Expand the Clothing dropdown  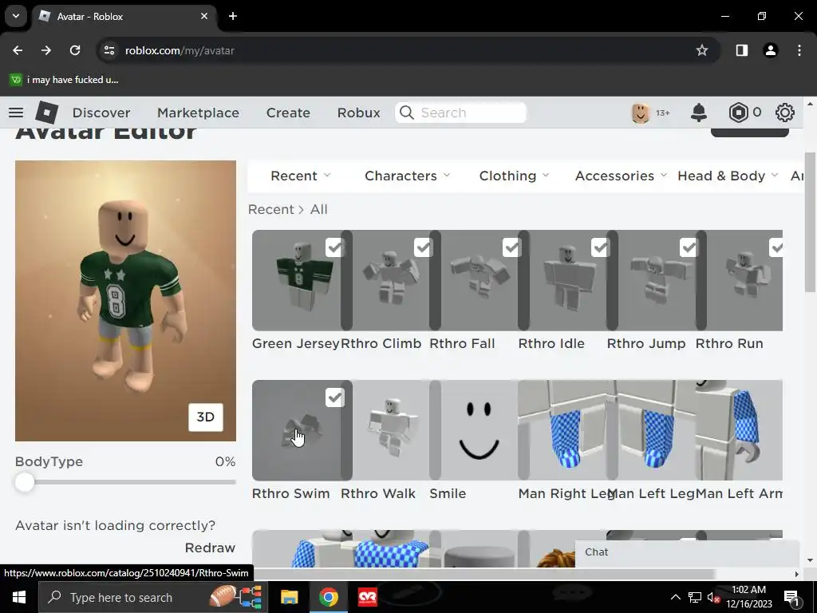coord(515,176)
